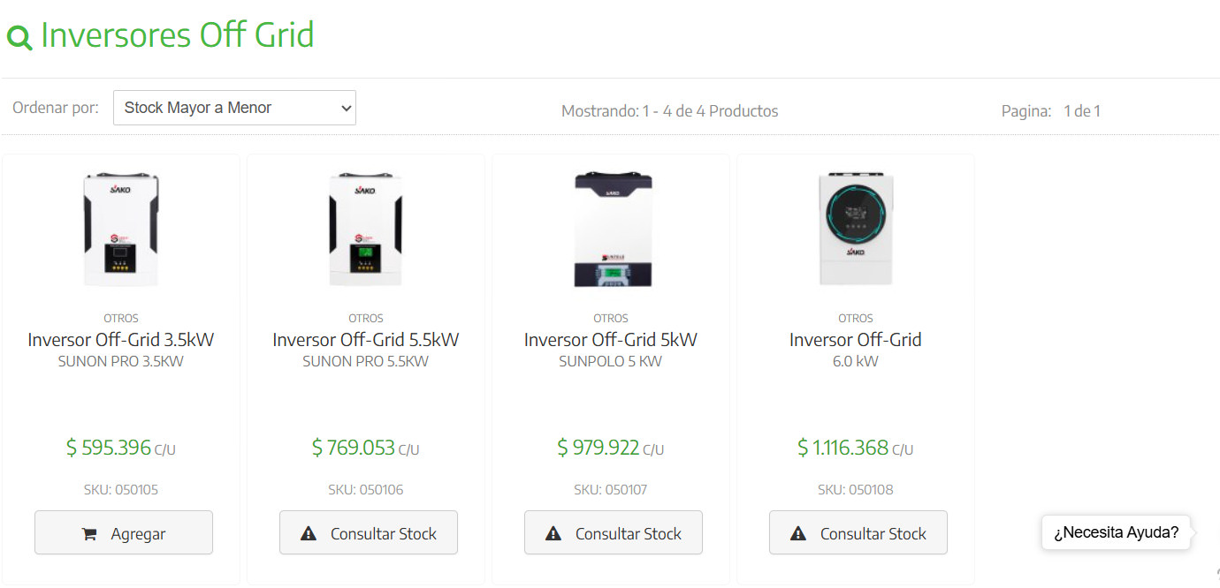Click warning icon for SUNON PRO 5.5KW
This screenshot has width=1220, height=588.
click(309, 533)
